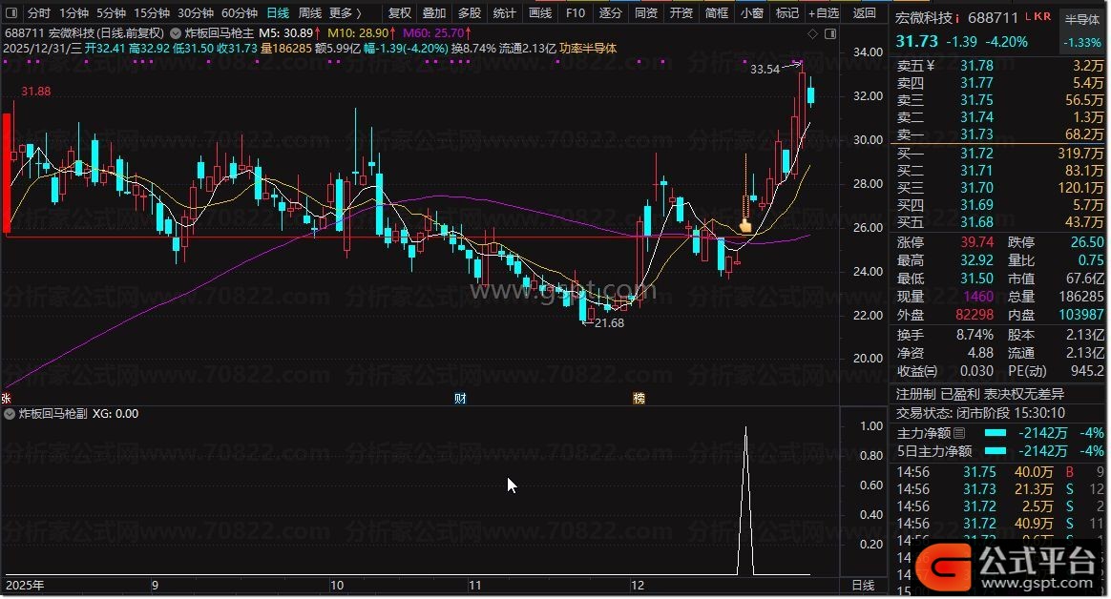Click the red info icon beside 宏微科技
This screenshot has height=599, width=1111.
957,18
